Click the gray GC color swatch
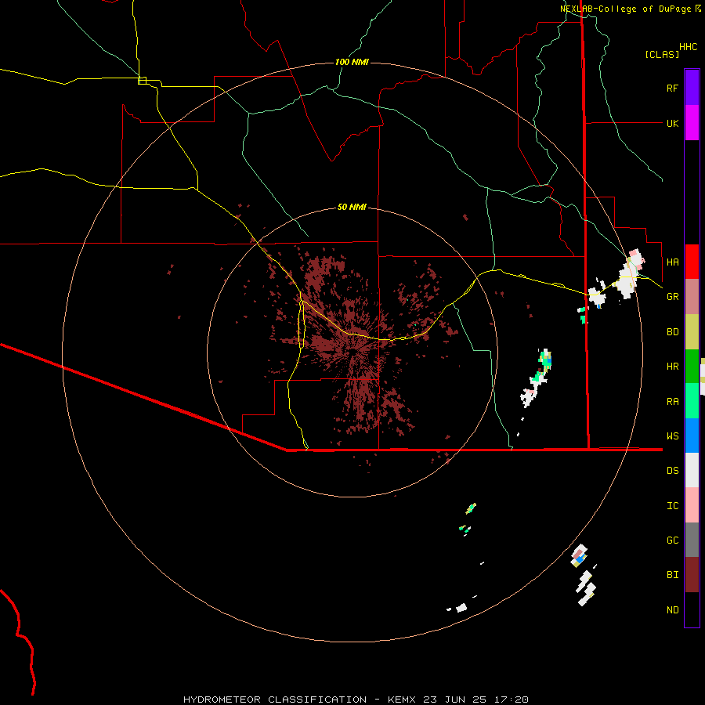Screen dimensions: 705x705 [692, 540]
